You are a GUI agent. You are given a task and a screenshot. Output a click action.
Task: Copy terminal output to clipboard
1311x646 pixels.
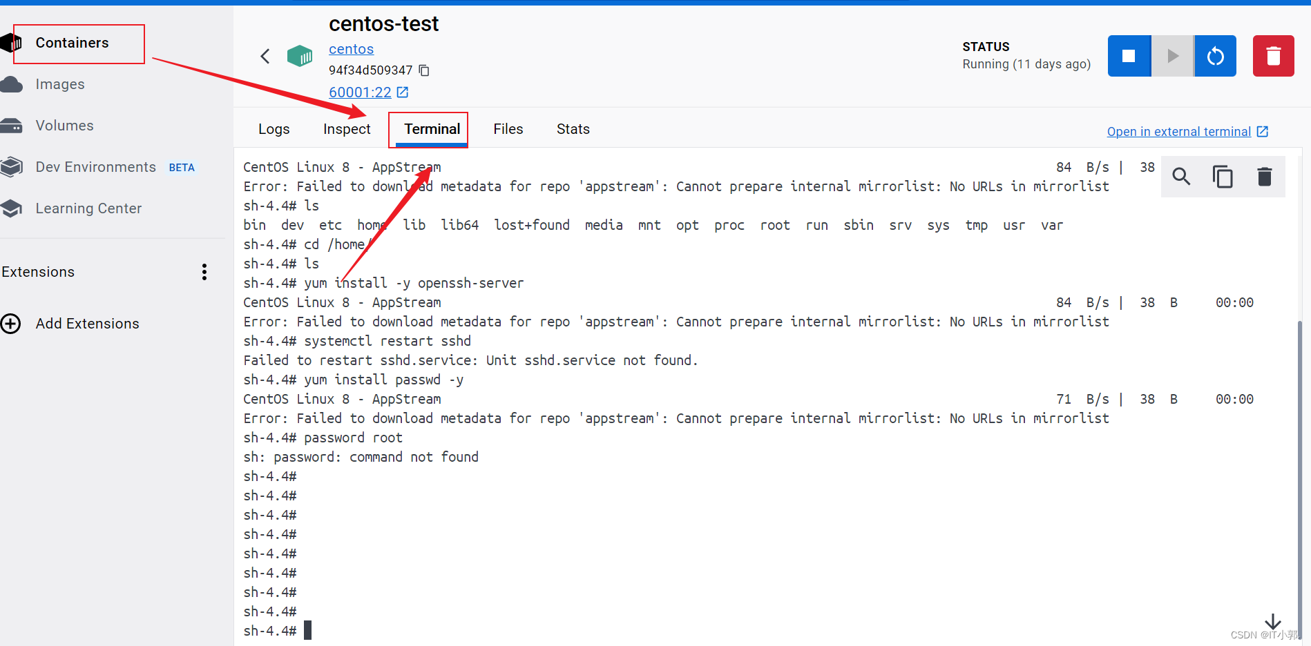pyautogui.click(x=1223, y=177)
